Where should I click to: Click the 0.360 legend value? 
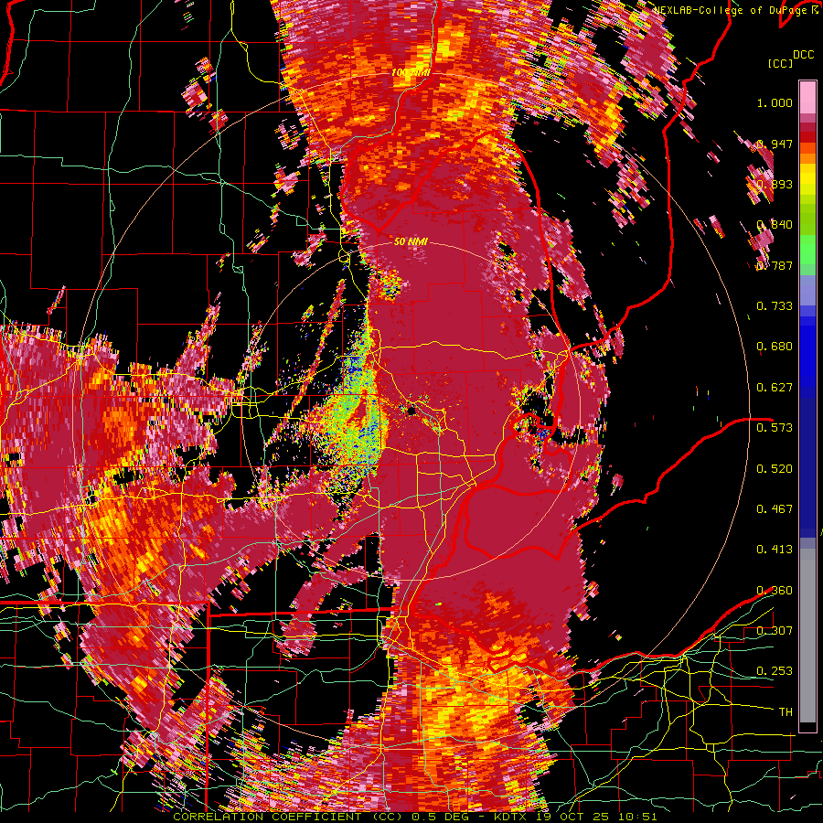(775, 591)
